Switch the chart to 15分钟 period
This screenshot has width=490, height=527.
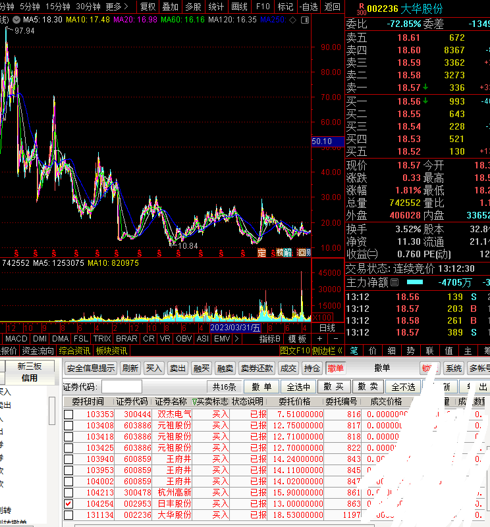tap(58, 7)
